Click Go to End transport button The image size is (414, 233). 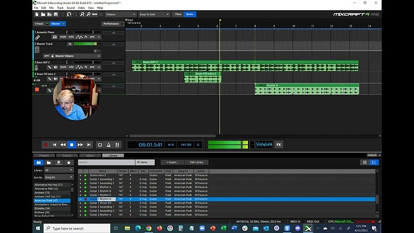(89, 144)
